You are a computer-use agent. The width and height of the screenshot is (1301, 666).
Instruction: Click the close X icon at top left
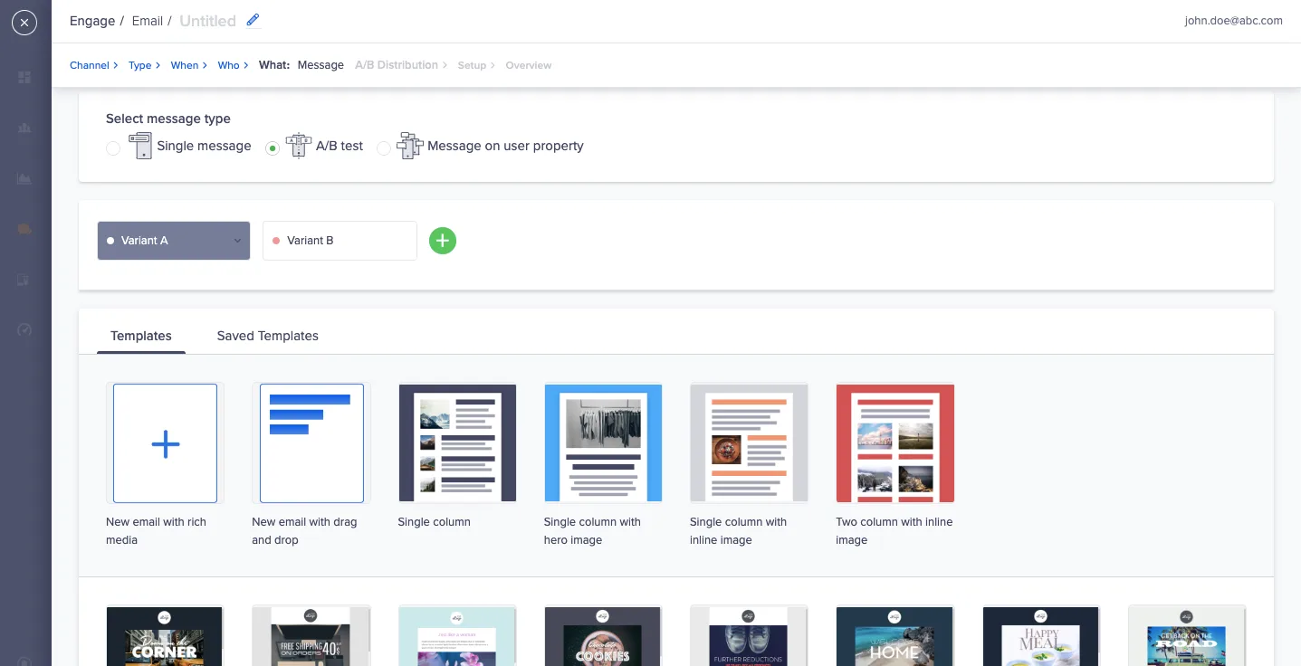(24, 22)
